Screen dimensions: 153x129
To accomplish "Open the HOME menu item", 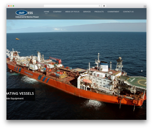I will 47,12.
